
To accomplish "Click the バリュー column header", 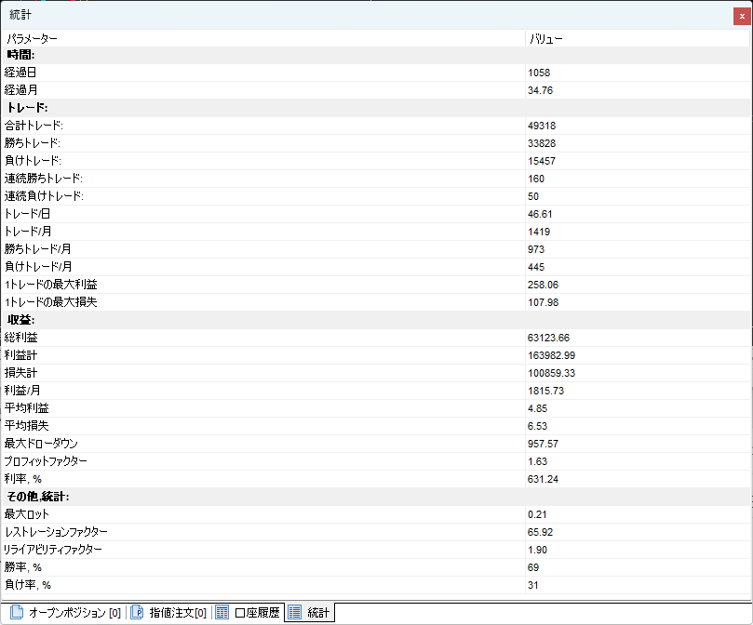I will [x=545, y=39].
